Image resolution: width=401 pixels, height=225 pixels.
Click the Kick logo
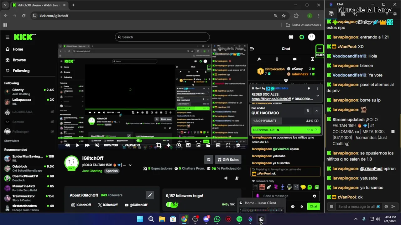25,37
